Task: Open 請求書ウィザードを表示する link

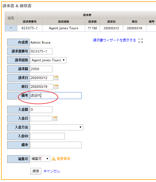Action: [x=114, y=40]
